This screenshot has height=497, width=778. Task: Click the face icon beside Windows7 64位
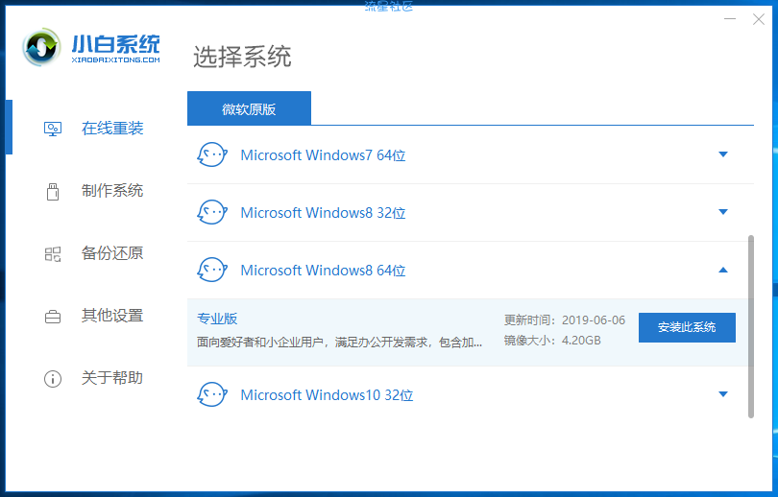click(x=212, y=155)
